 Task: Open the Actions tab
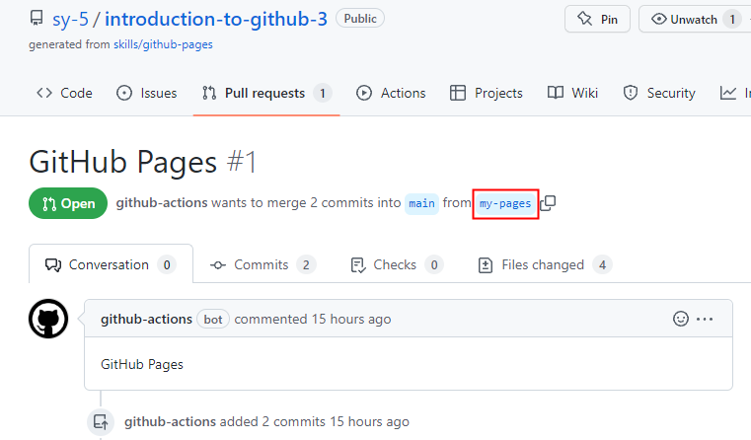(391, 93)
